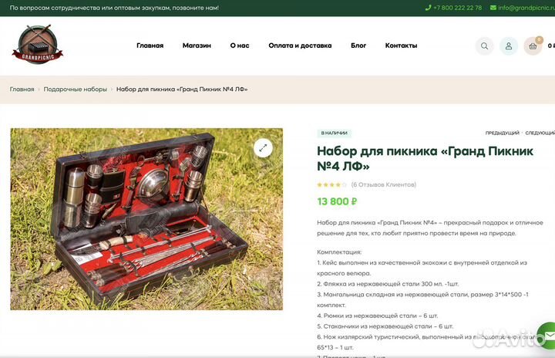
Task: Click line about Фляжка из нержавеющей стали
Action: 388,284
